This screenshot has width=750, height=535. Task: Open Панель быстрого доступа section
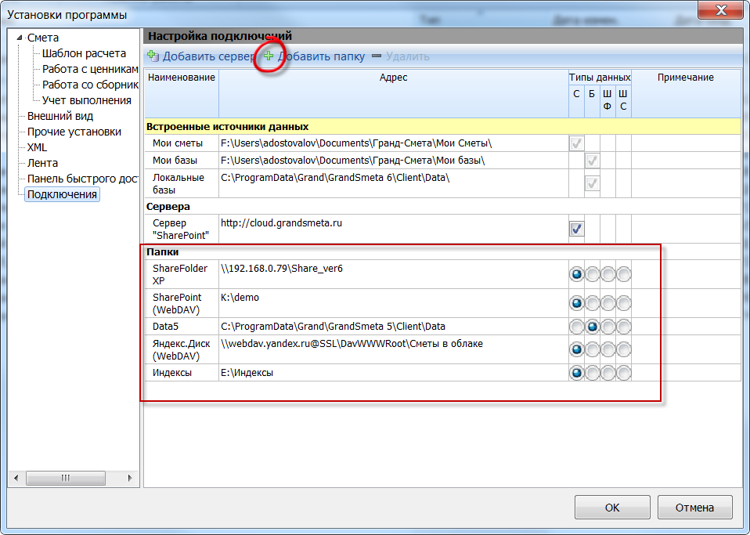(82, 179)
